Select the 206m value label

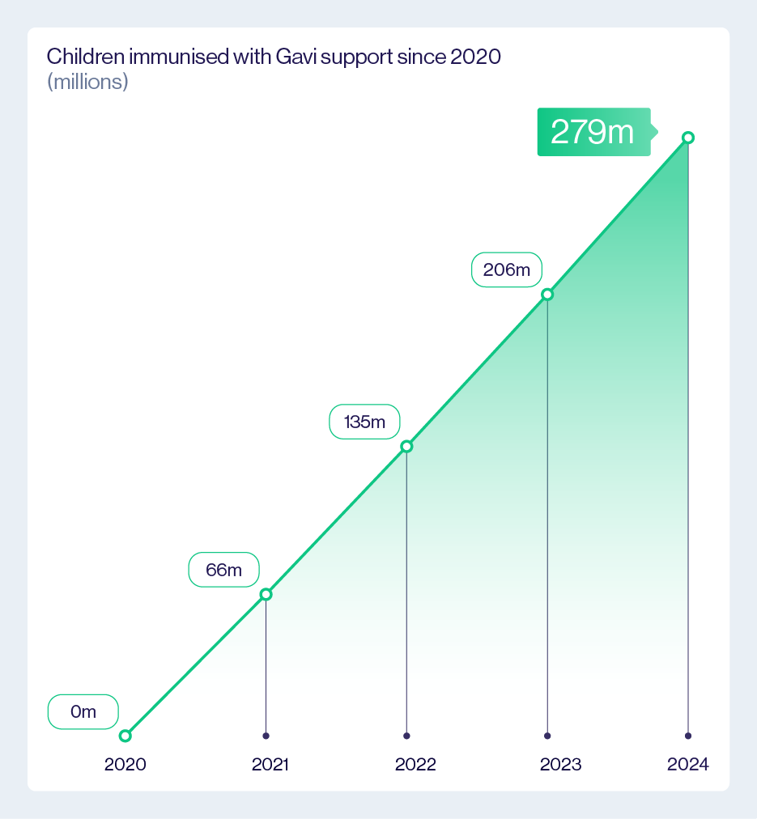tap(506, 269)
